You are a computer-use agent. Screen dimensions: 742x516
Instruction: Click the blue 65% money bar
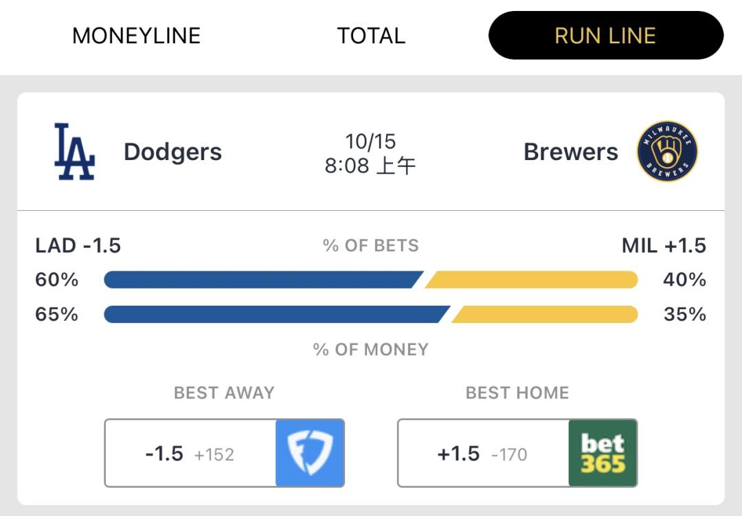click(x=275, y=314)
